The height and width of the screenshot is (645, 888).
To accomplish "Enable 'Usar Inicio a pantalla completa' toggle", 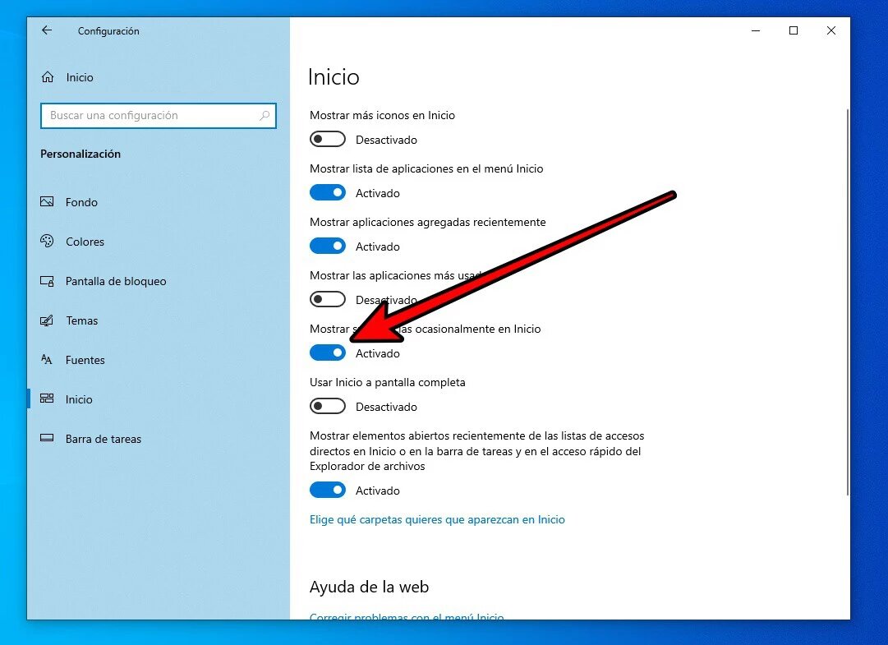I will [x=328, y=407].
